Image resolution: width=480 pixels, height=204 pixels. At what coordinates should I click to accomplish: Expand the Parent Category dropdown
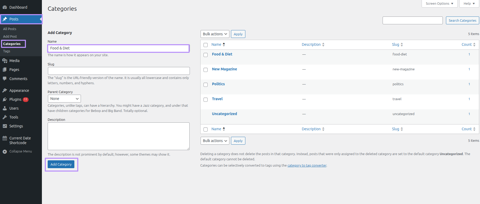(x=64, y=99)
